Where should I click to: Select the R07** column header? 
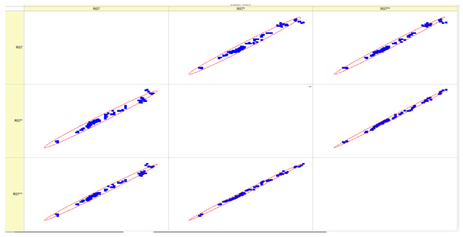click(385, 9)
